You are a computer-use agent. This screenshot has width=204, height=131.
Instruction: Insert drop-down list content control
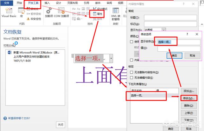[x=83, y=14]
